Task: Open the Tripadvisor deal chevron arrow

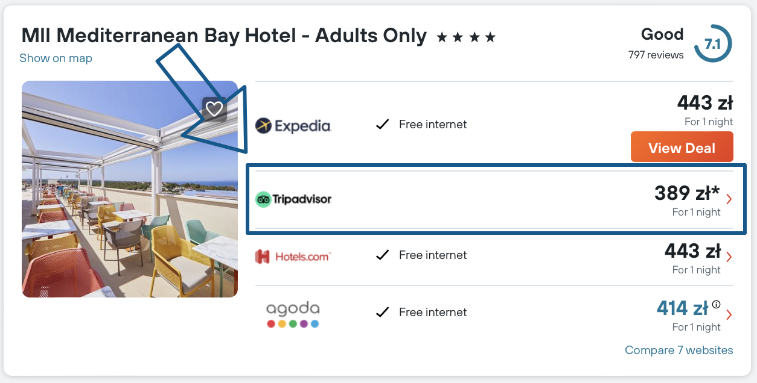Action: 729,199
